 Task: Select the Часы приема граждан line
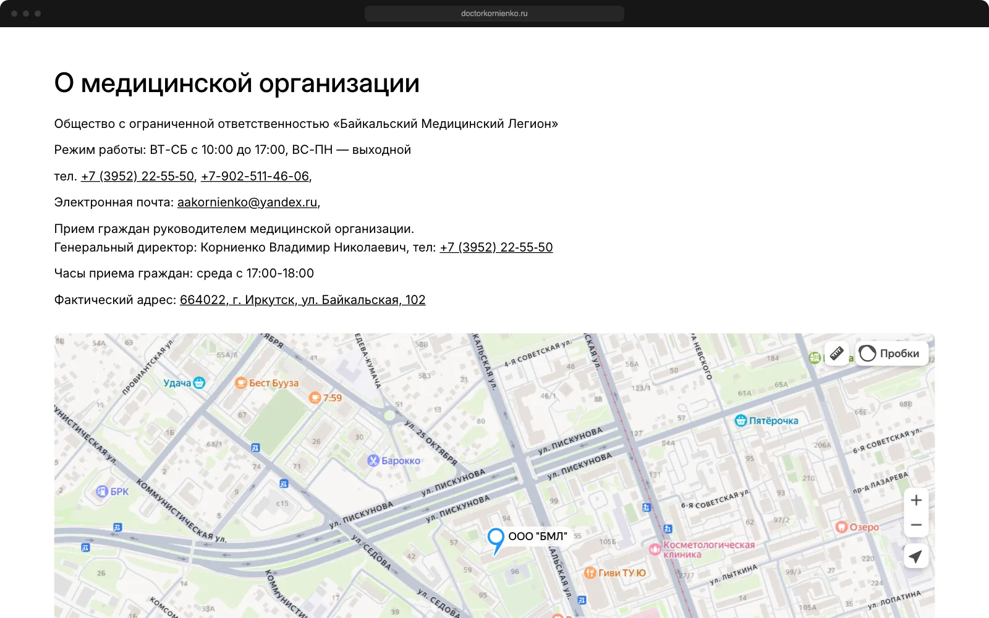184,273
